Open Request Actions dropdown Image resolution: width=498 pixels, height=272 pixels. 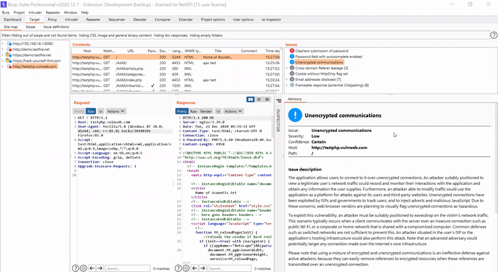click(116, 111)
